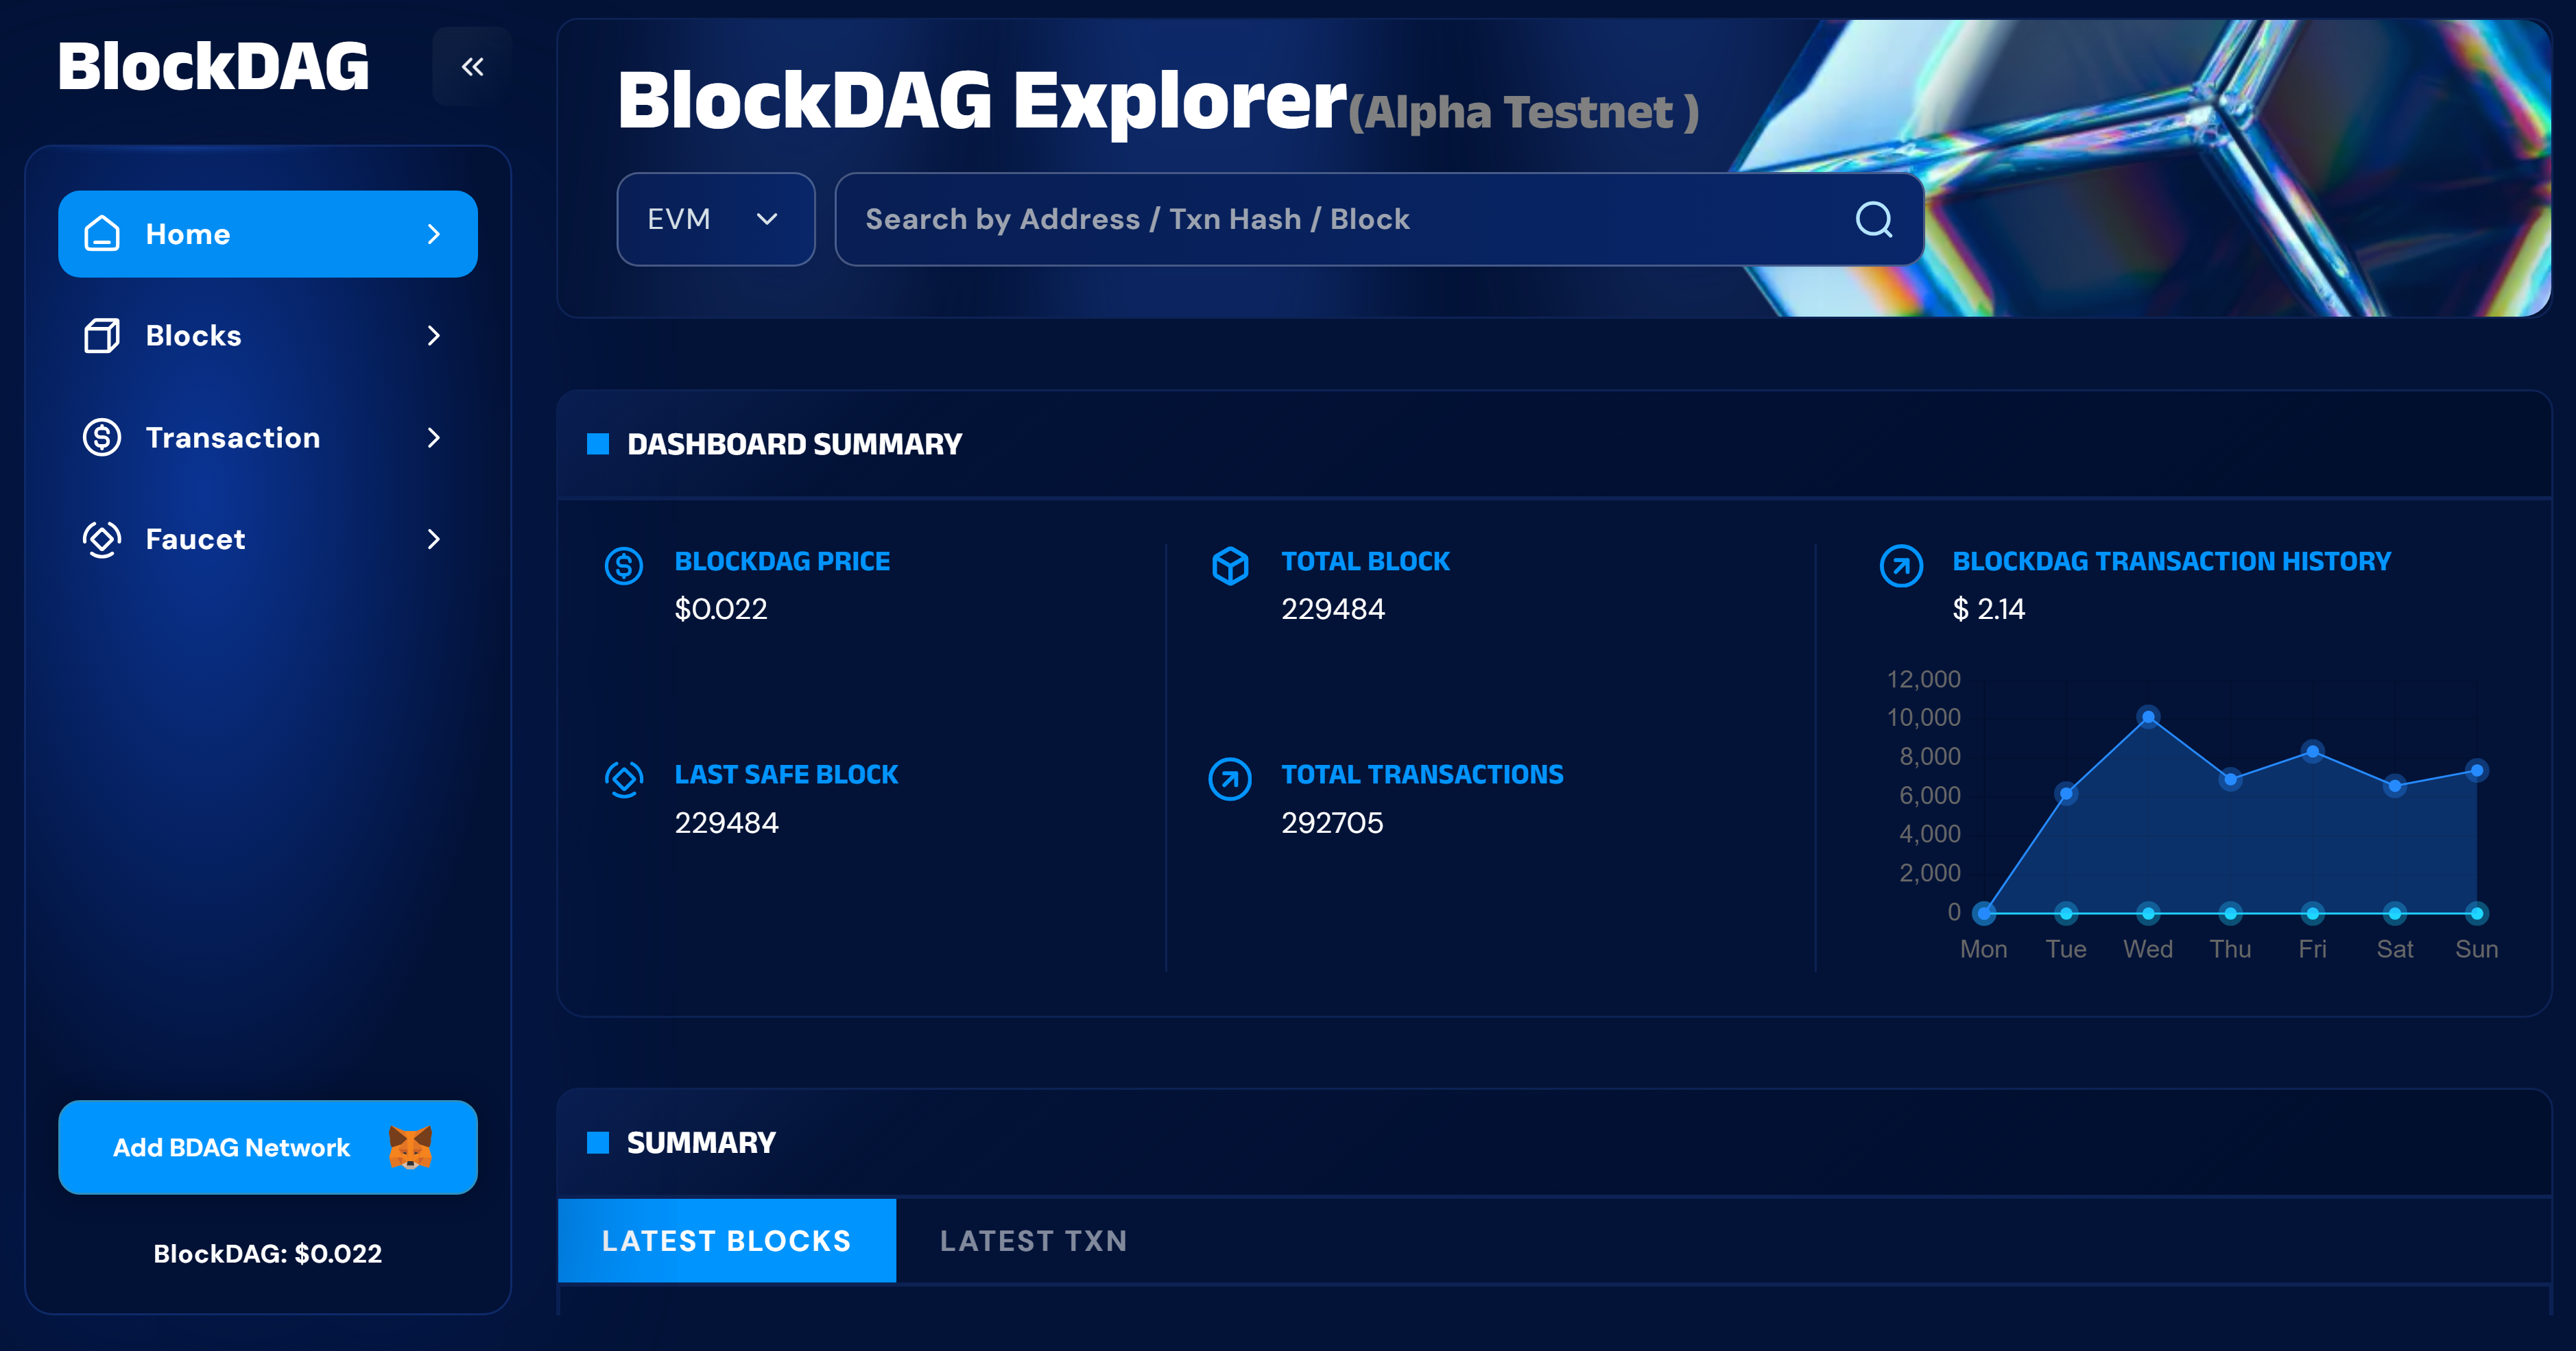Click Total Transactions value 292705
Viewport: 2576px width, 1351px height.
pyautogui.click(x=1332, y=823)
